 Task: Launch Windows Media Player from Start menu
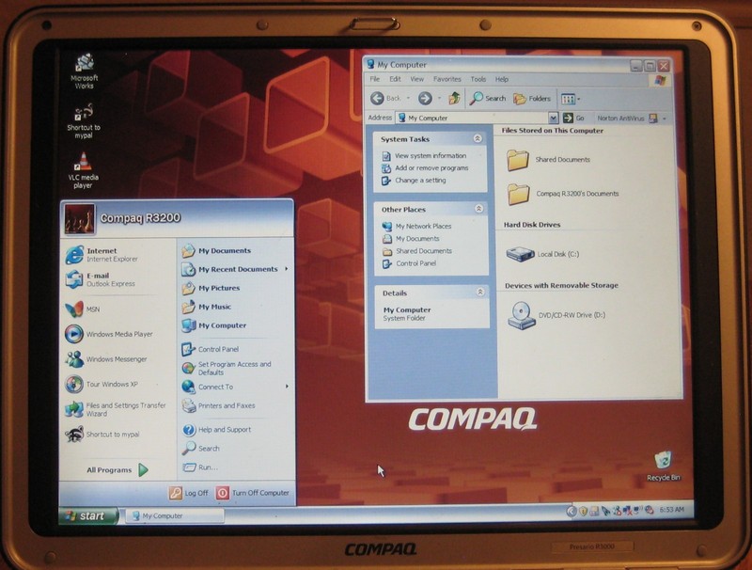click(x=109, y=334)
